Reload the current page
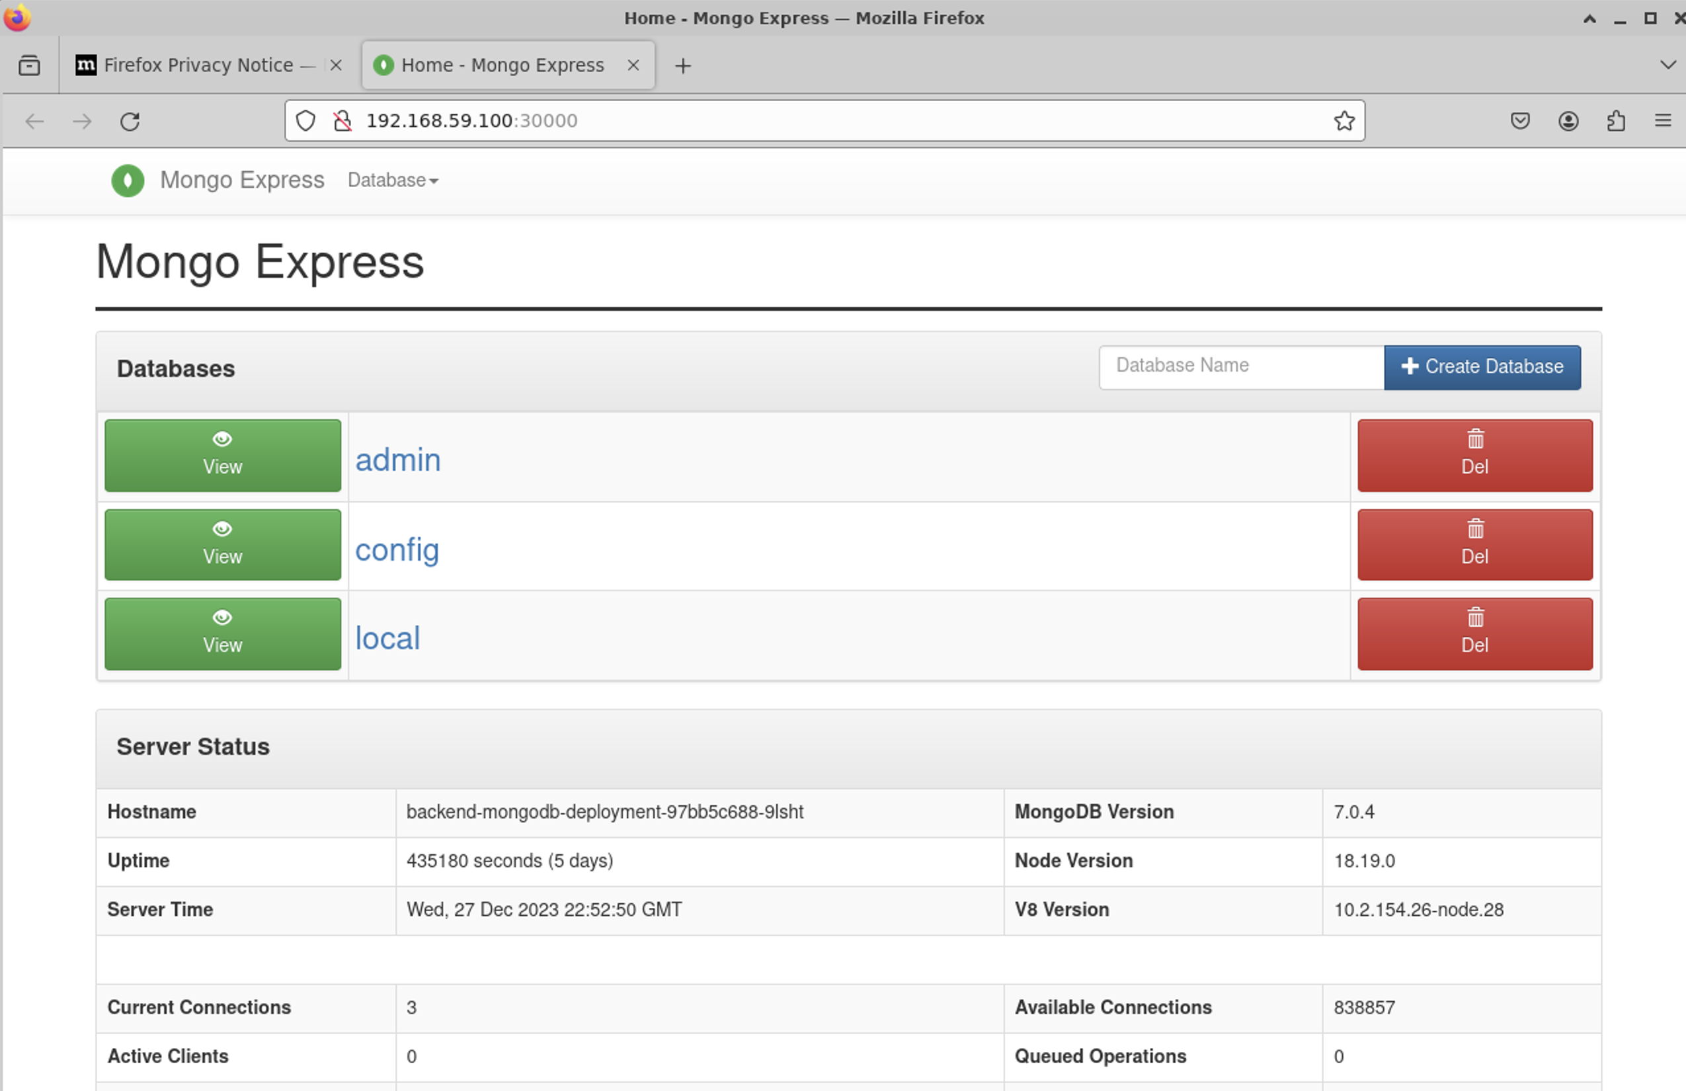Image resolution: width=1686 pixels, height=1091 pixels. pyautogui.click(x=130, y=121)
